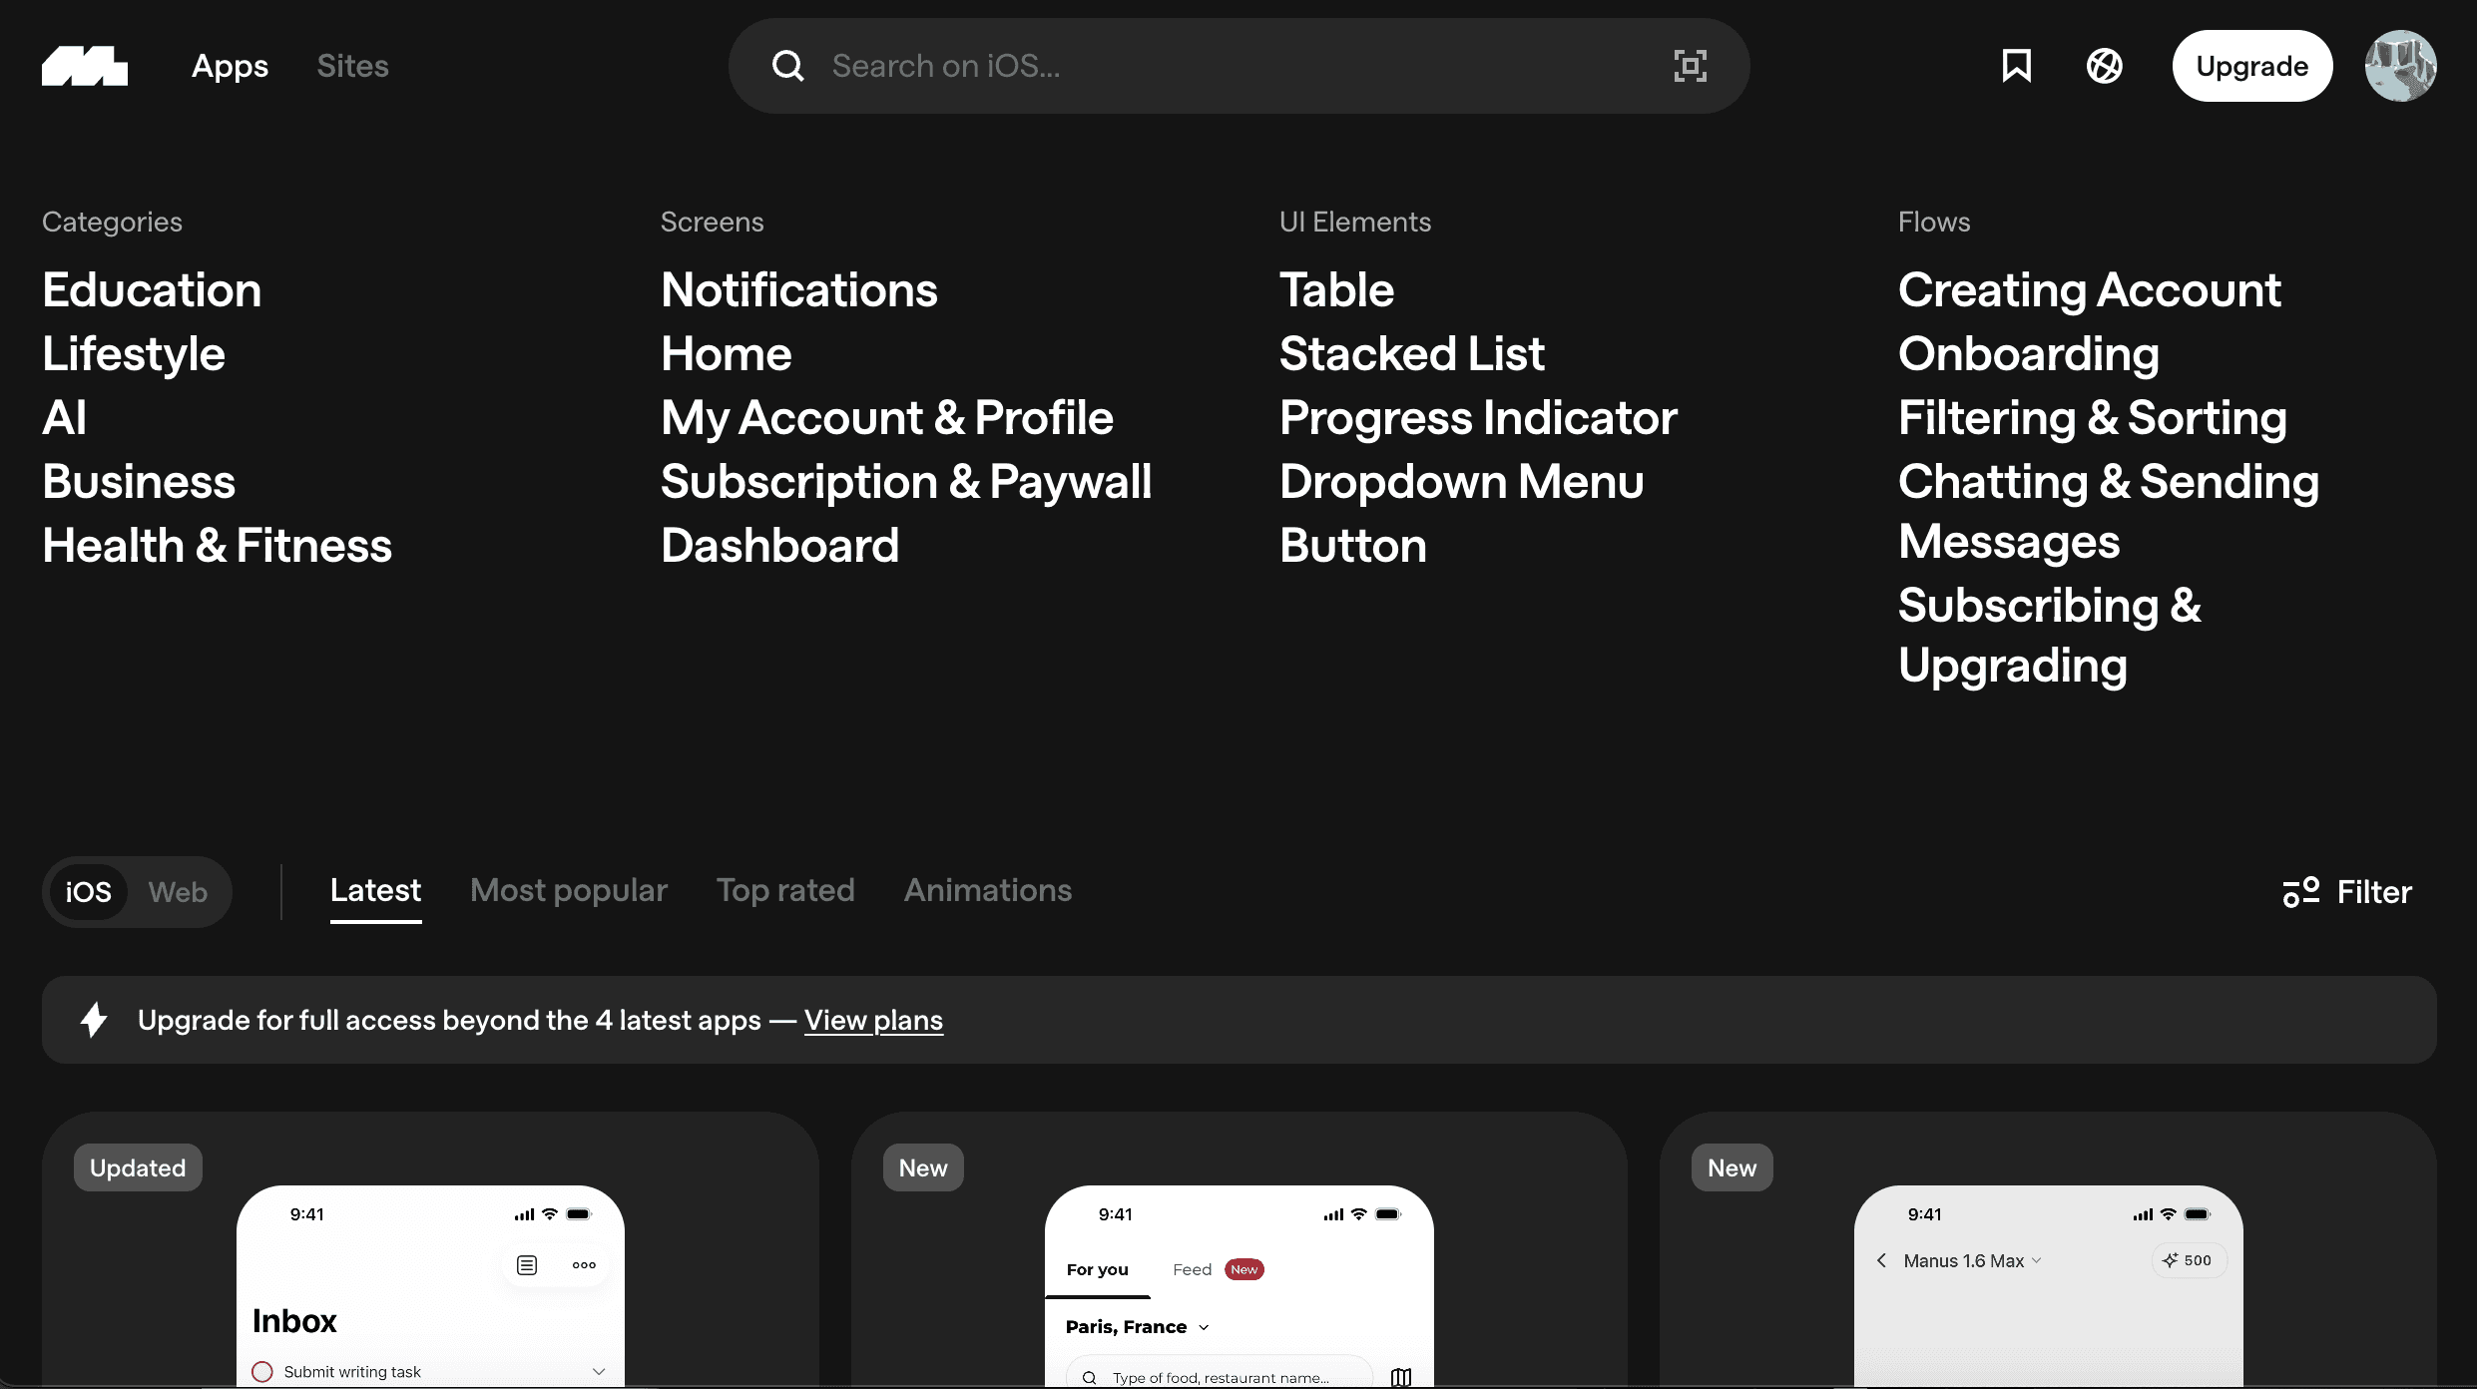Screen dimensions: 2477x1389
Task: Click the lightning bolt upgrade icon
Action: (94, 1020)
